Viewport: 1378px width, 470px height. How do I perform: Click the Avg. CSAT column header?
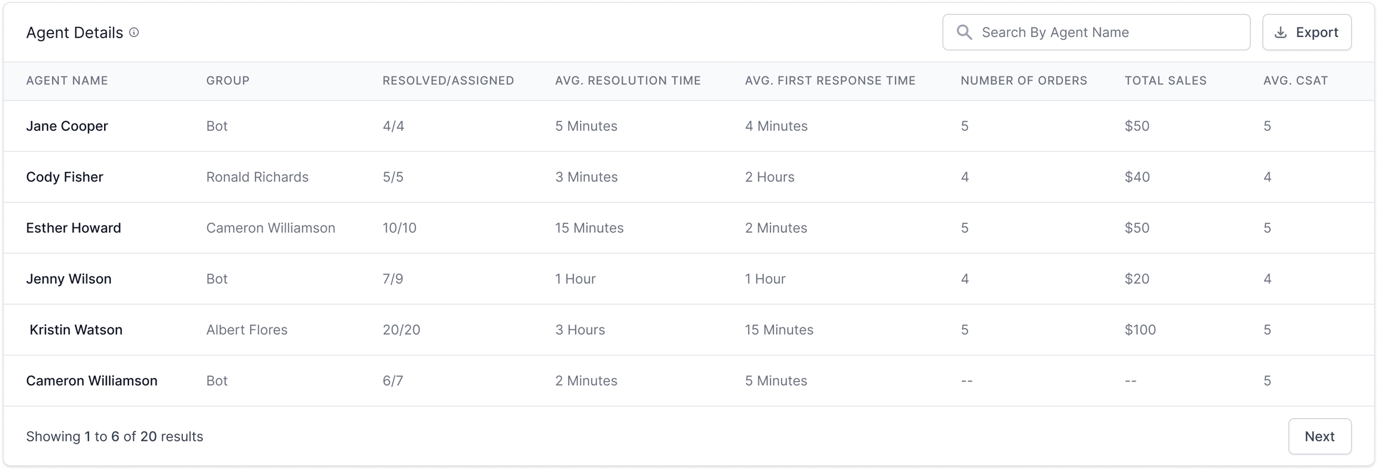tap(1295, 81)
